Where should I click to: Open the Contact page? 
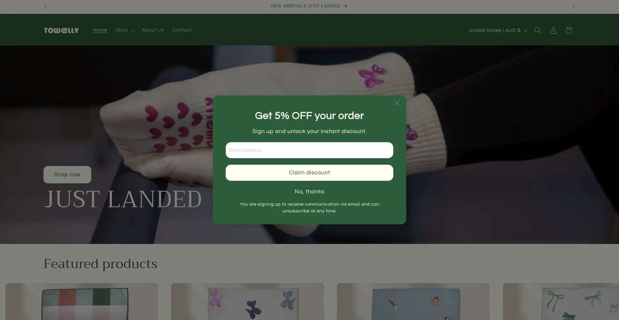tap(182, 30)
